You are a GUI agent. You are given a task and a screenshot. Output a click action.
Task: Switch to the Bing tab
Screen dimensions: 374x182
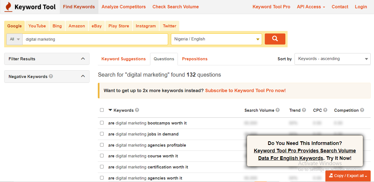click(57, 26)
